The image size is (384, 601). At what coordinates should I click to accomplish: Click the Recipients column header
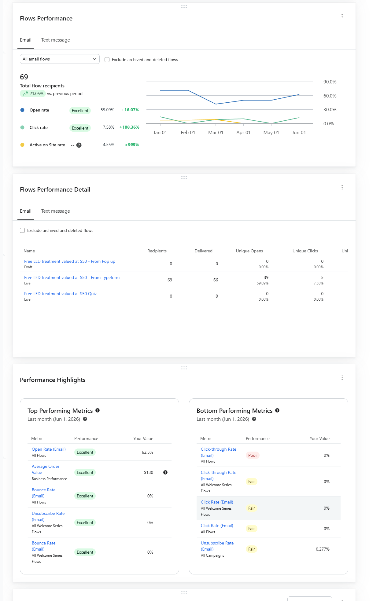click(x=157, y=251)
